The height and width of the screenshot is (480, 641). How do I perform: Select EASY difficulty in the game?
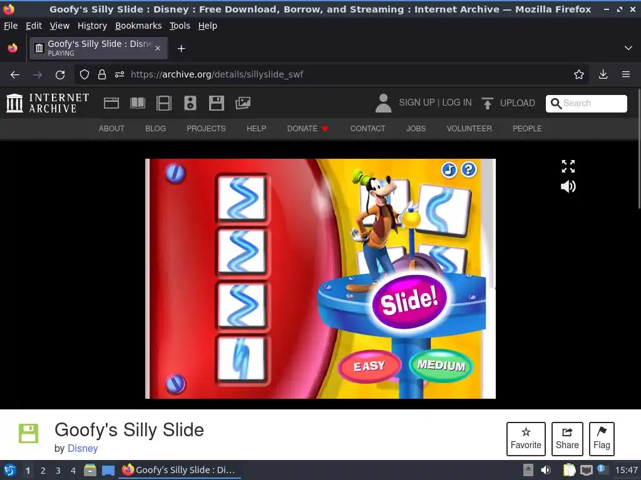pos(369,366)
